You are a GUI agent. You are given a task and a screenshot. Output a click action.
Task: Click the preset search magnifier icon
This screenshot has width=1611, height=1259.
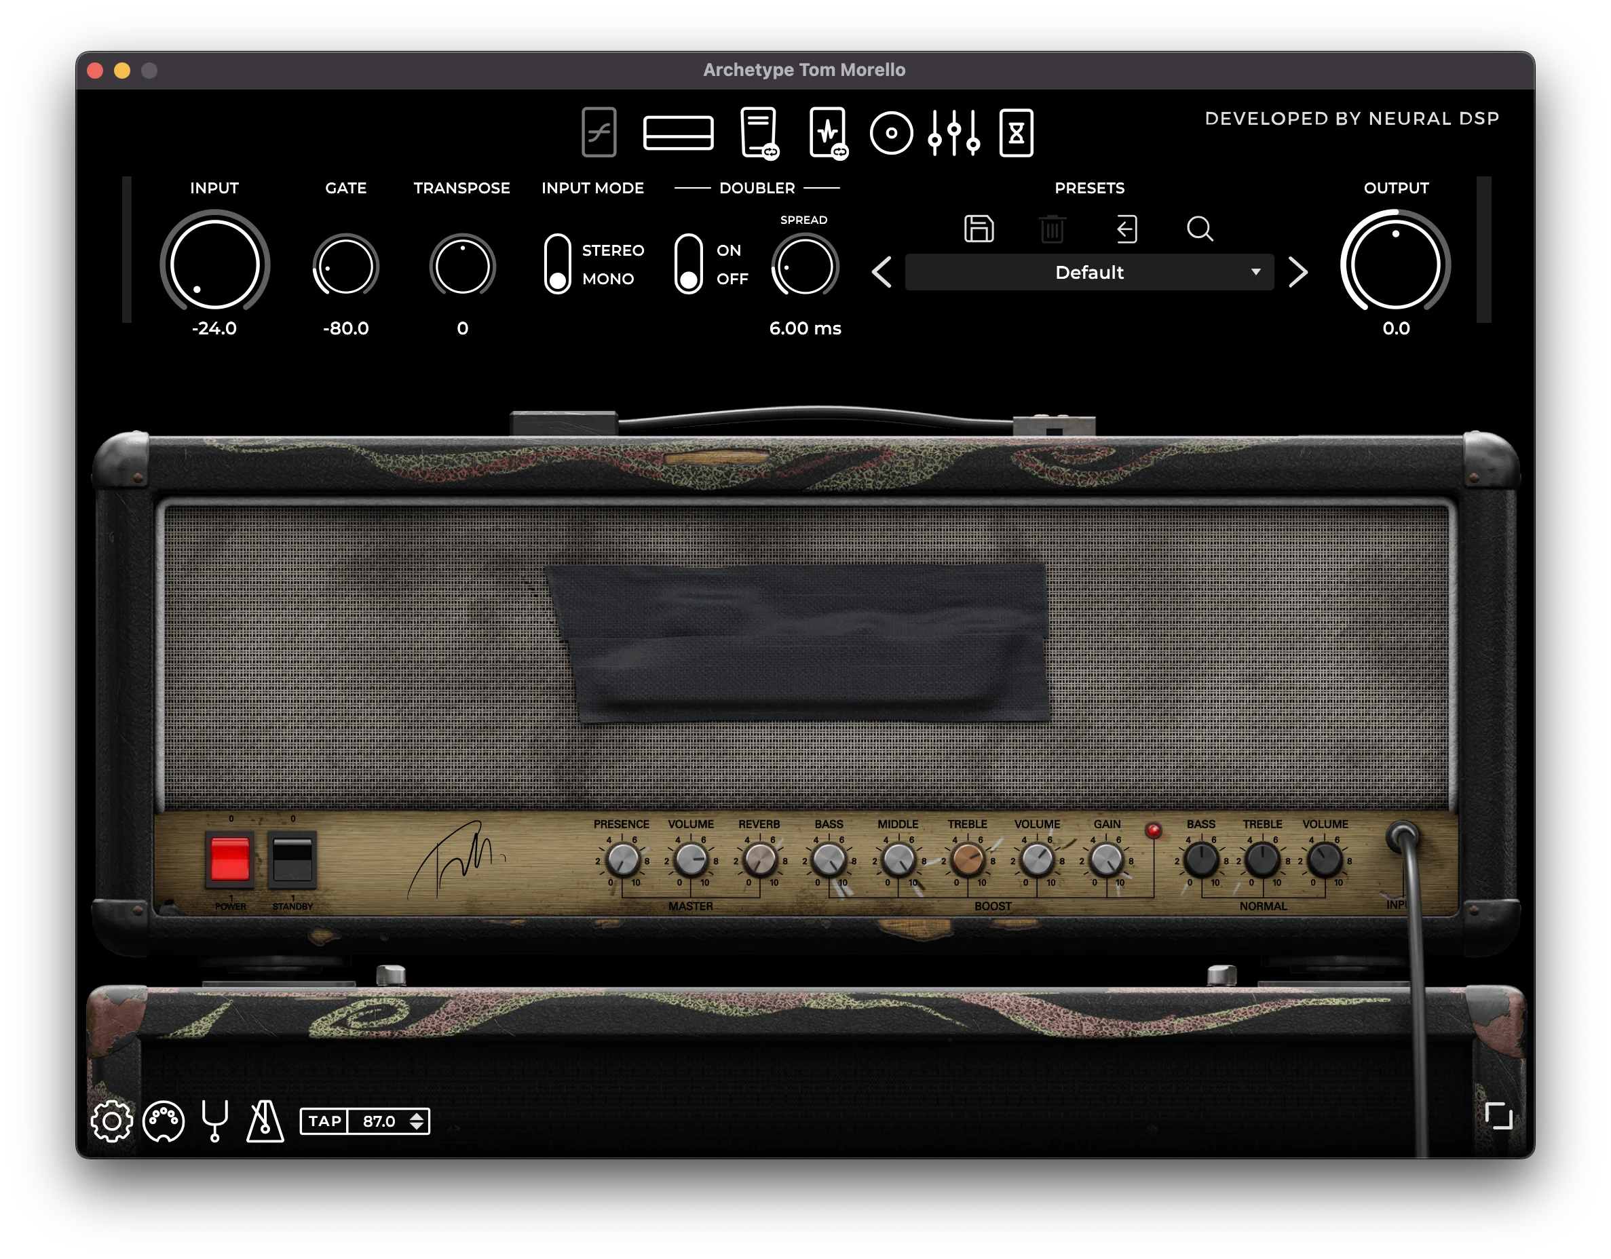(1199, 229)
